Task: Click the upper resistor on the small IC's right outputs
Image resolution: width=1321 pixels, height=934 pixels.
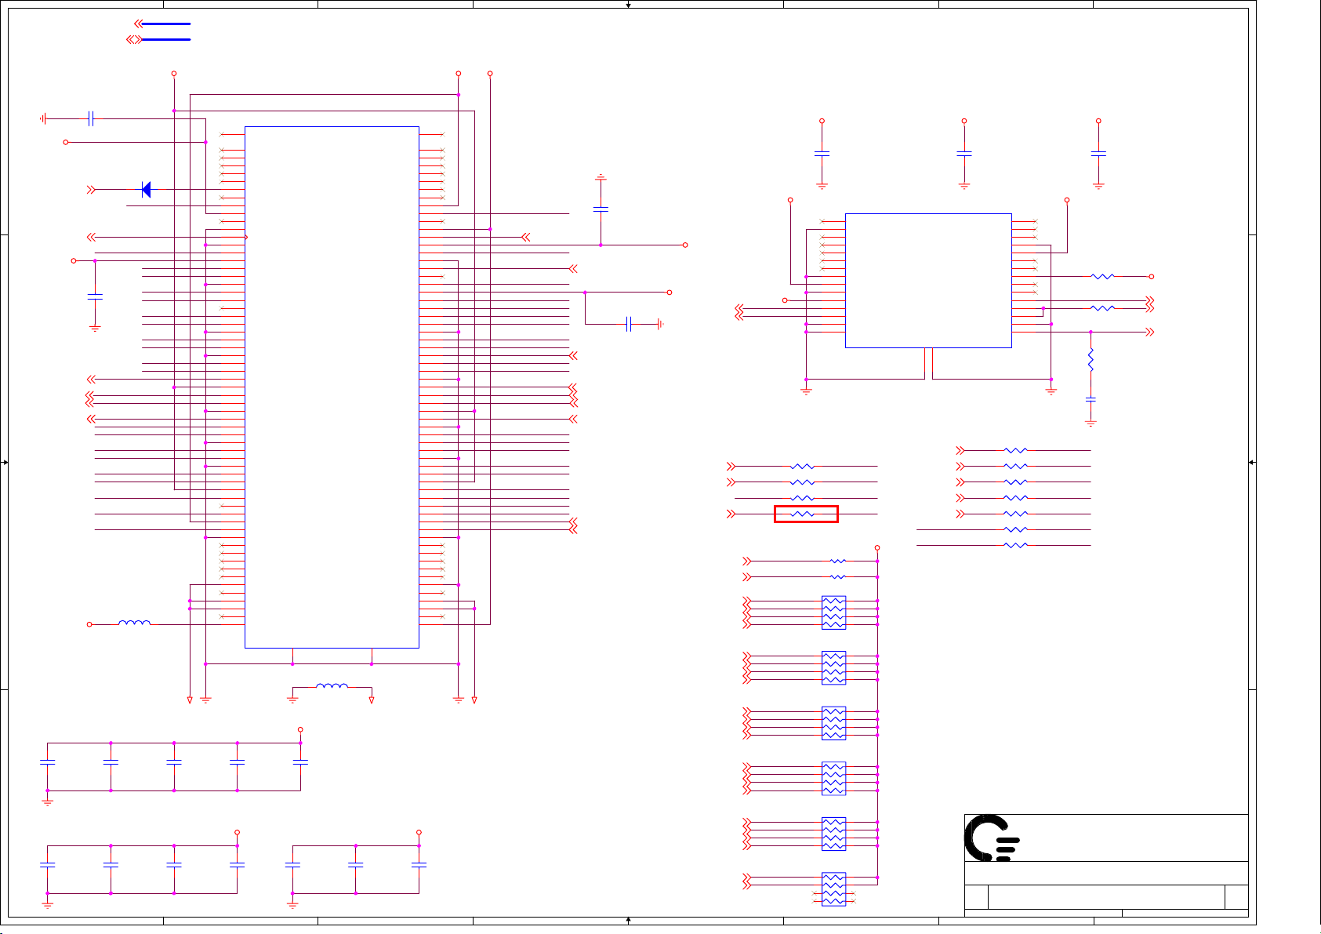Action: 1102,276
